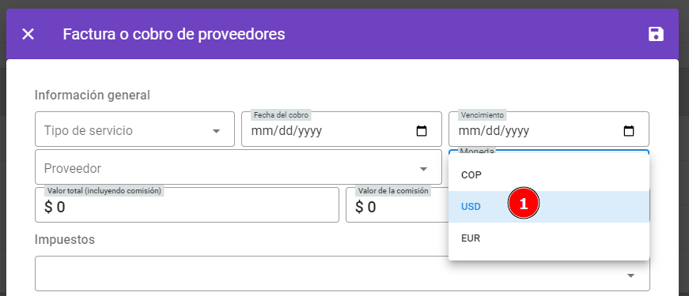
Task: Focus the Valor de la comisión field
Action: pos(397,205)
